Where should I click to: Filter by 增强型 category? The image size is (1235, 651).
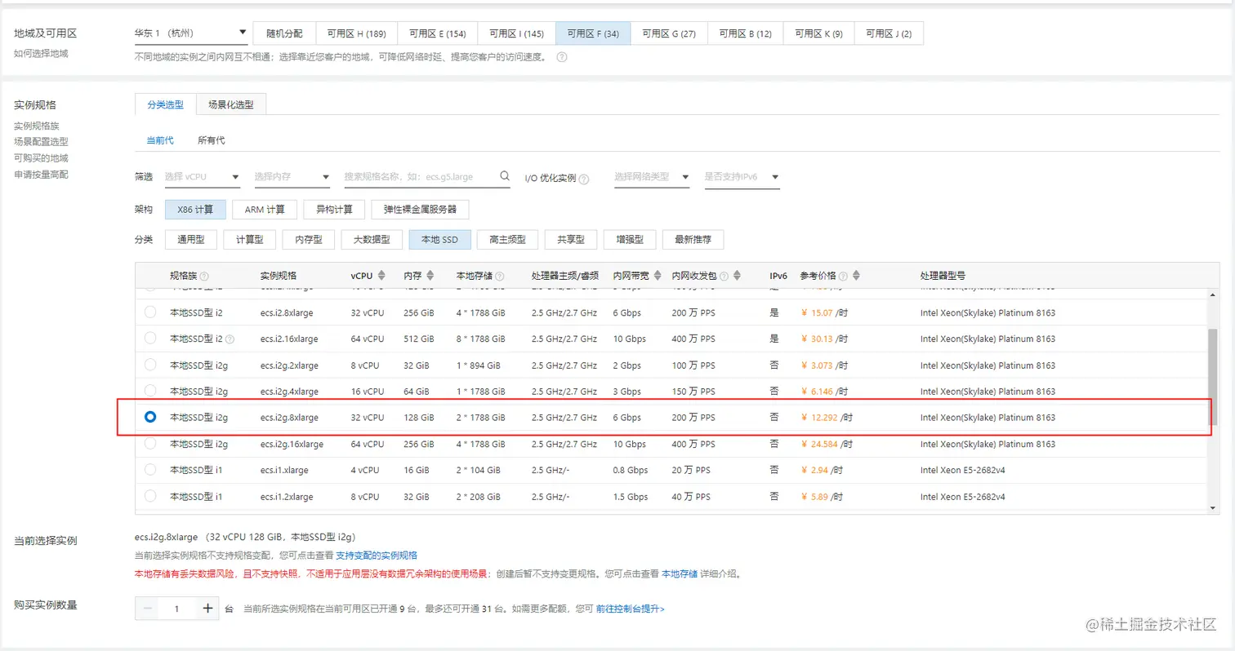[629, 240]
